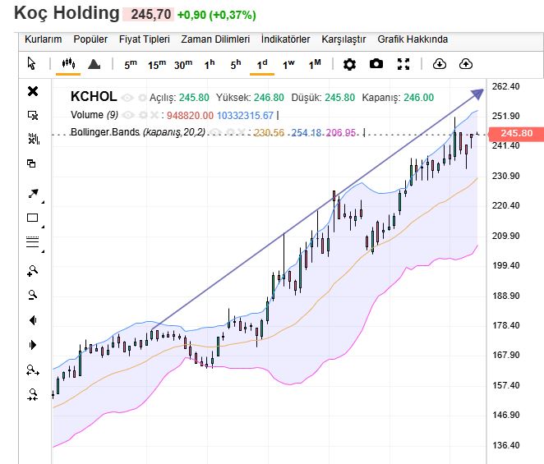Zoom out of the chart
The width and height of the screenshot is (544, 464).
[33, 295]
